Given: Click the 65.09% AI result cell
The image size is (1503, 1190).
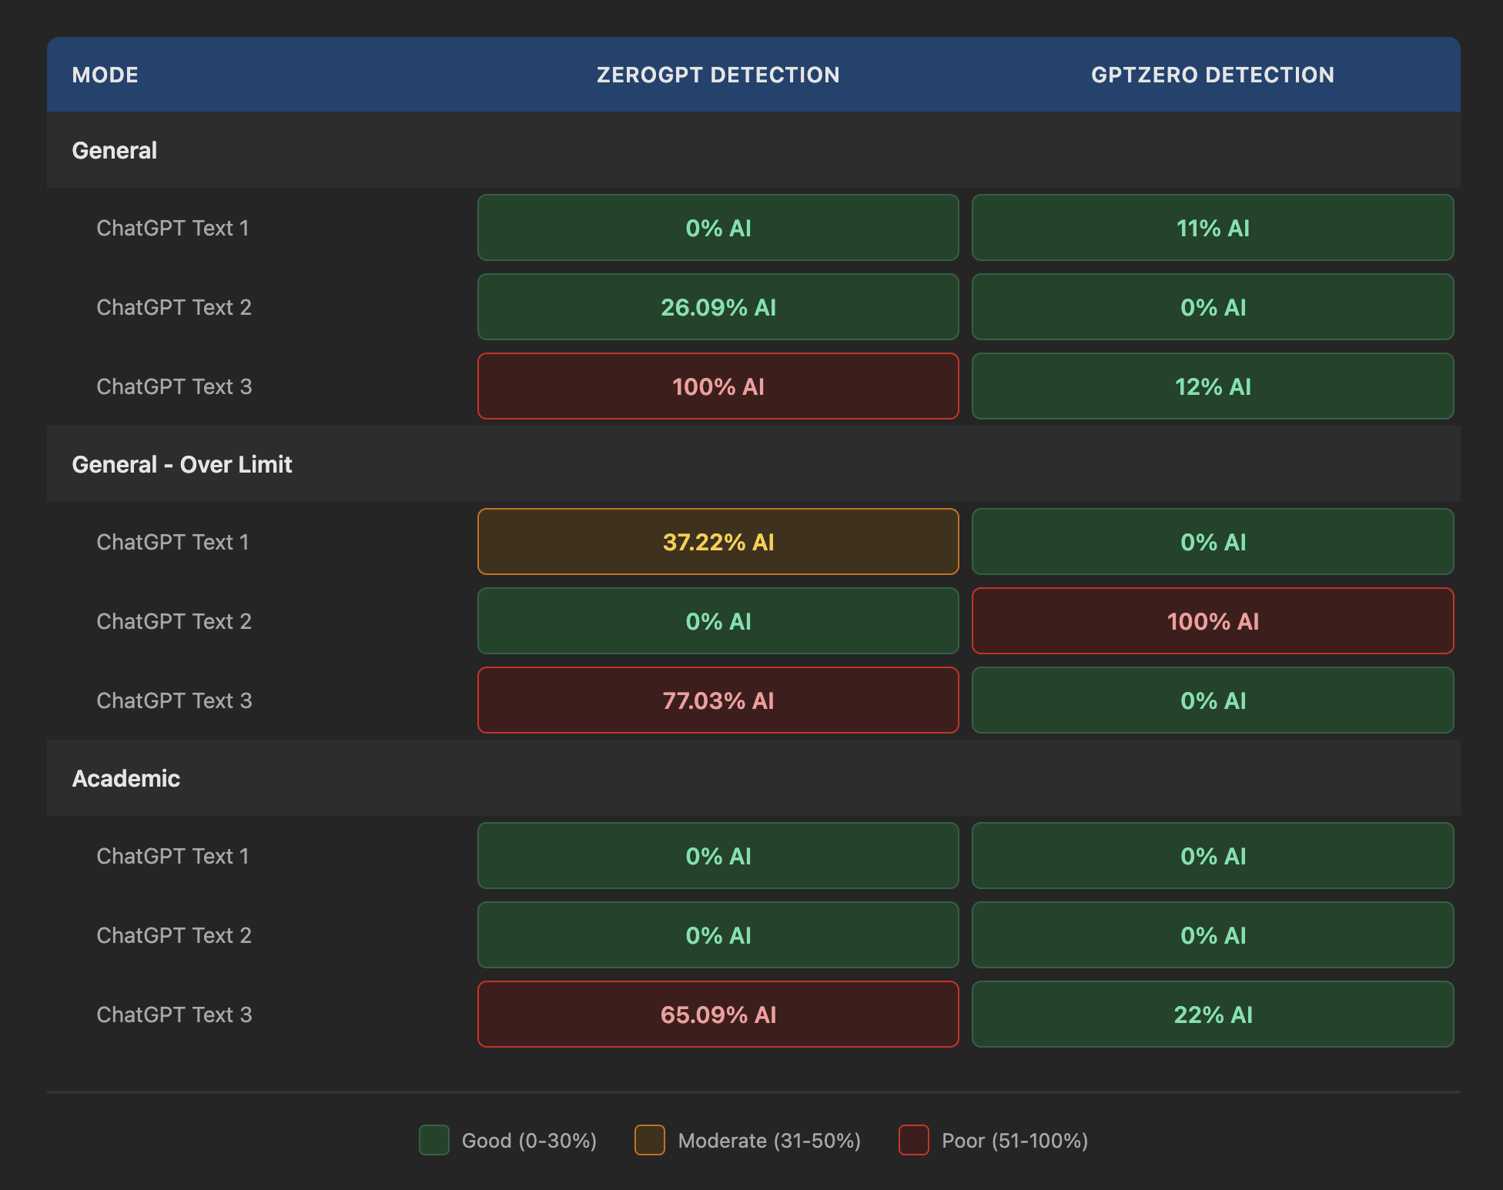Looking at the screenshot, I should point(718,1015).
